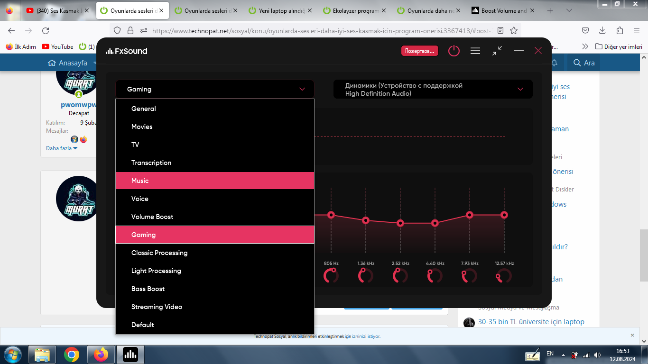Select the Default preset

(214, 325)
